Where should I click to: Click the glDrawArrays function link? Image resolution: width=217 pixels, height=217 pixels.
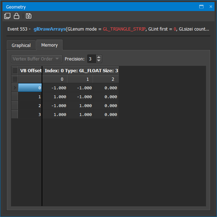point(49,29)
